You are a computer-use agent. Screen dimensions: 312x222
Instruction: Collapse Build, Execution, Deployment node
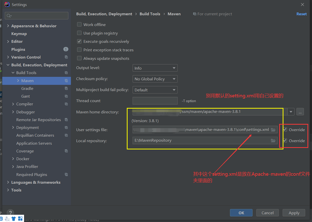tap(8, 65)
